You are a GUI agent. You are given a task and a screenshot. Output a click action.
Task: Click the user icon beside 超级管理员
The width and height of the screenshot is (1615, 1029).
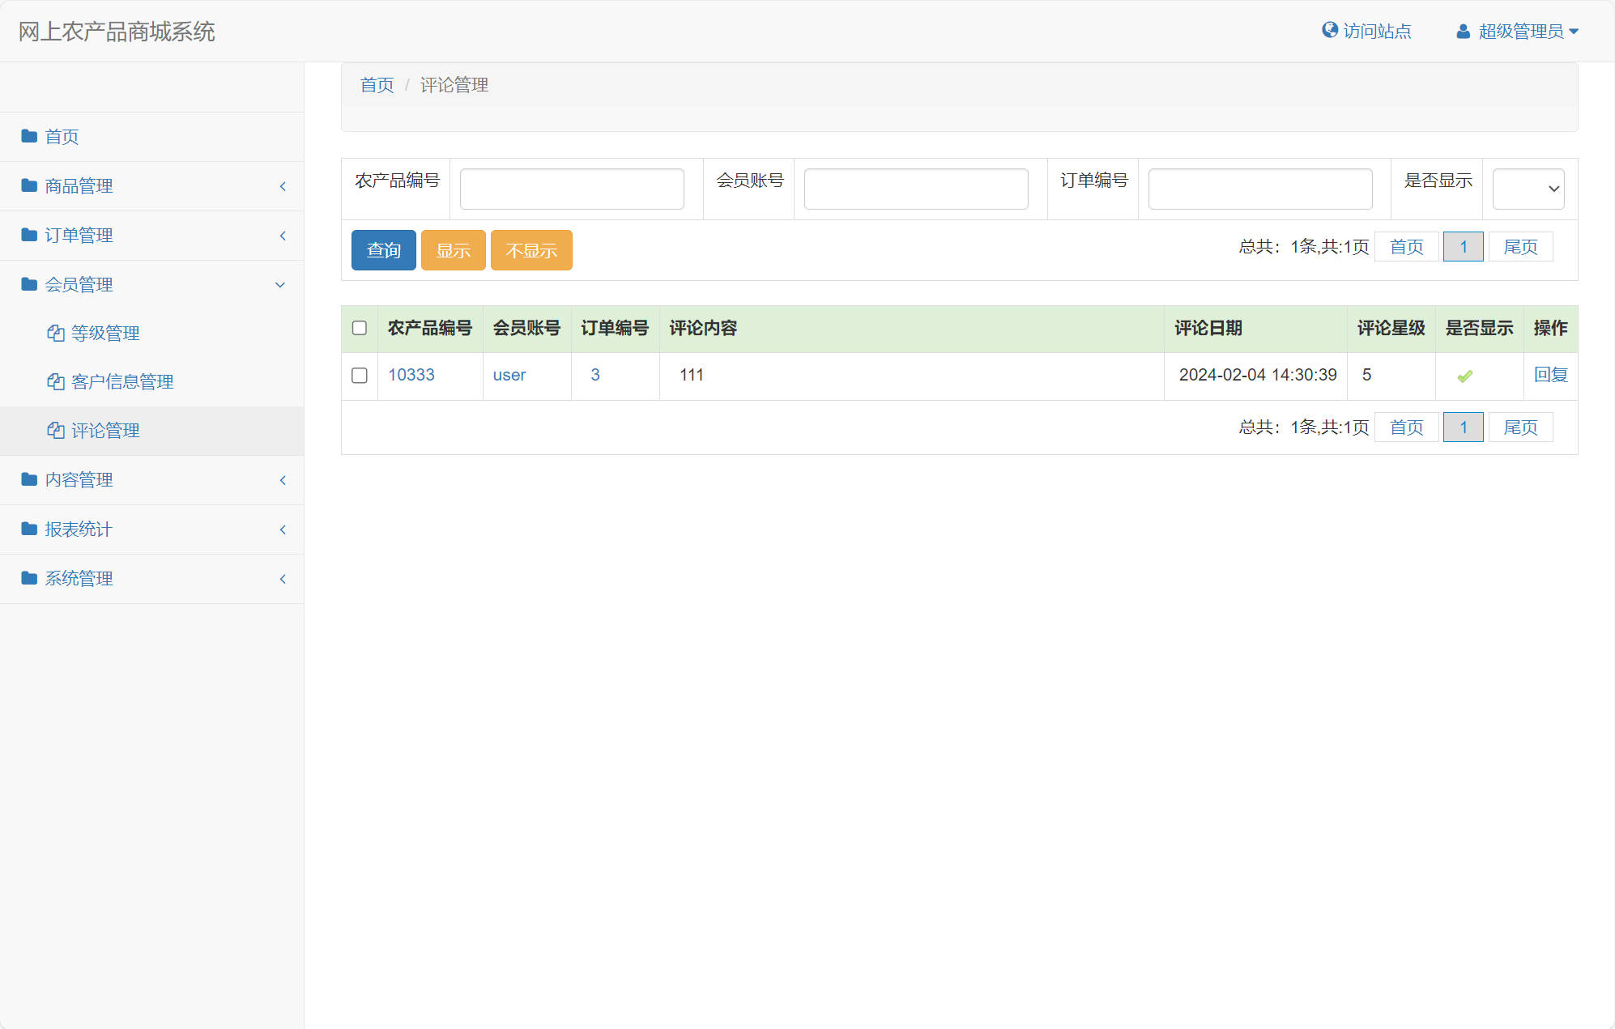(x=1463, y=31)
